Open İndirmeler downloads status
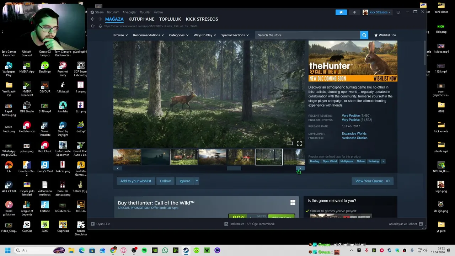This screenshot has height=256, width=455. coord(250,224)
